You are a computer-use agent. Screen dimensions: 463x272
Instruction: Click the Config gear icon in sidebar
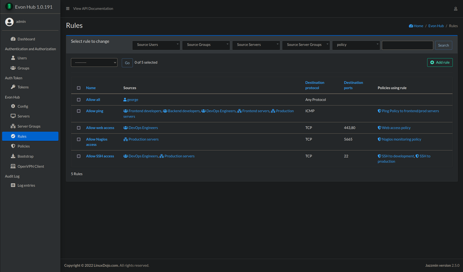tap(13, 106)
